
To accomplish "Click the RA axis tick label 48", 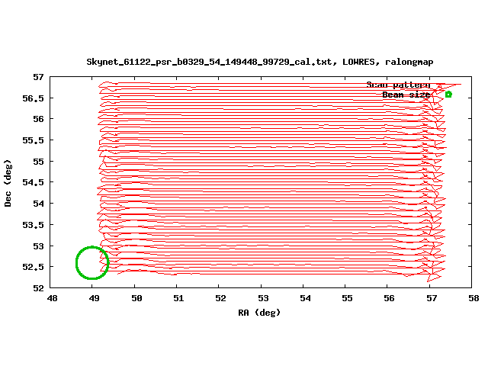I will pyautogui.click(x=53, y=298).
